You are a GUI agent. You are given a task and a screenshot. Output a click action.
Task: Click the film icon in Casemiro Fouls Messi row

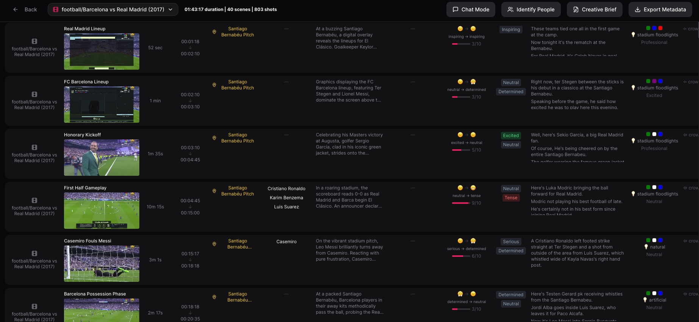[34, 253]
